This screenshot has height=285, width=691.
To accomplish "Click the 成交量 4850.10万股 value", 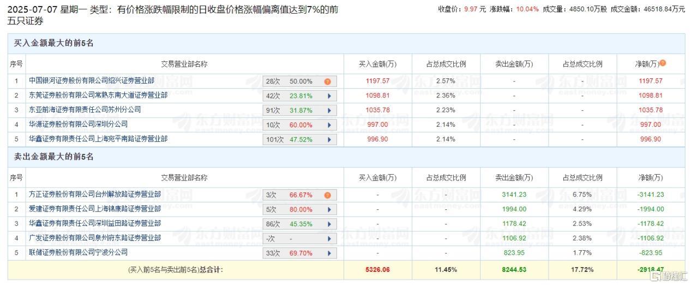I will pos(587,9).
